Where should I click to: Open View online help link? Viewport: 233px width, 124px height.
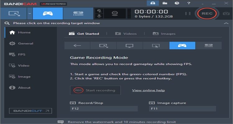pyautogui.click(x=148, y=90)
